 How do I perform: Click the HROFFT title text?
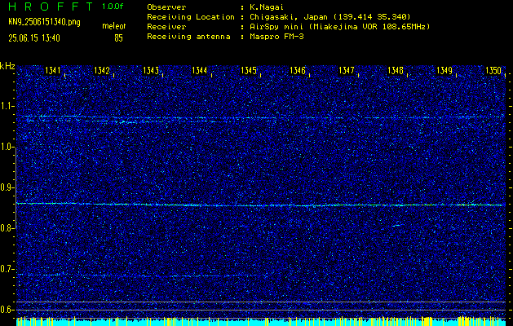pyautogui.click(x=51, y=7)
